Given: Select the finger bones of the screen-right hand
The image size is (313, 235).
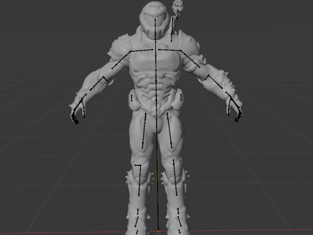Looking at the screenshot, I should 239,117.
